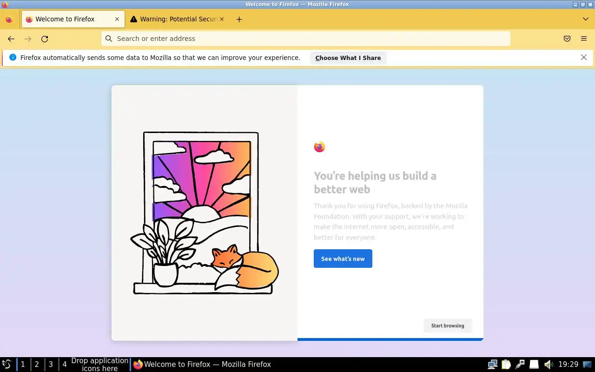The image size is (595, 372).
Task: List all tabs via chevron dropdown
Action: click(586, 19)
